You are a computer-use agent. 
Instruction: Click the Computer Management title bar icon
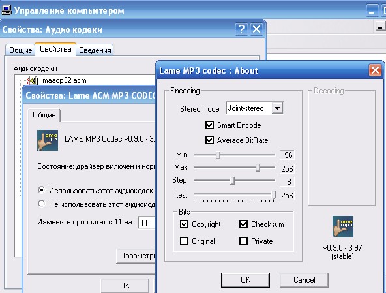6,10
